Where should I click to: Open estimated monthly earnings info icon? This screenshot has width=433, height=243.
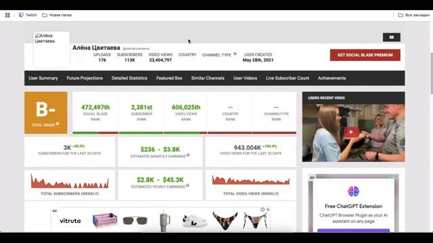tap(188, 155)
